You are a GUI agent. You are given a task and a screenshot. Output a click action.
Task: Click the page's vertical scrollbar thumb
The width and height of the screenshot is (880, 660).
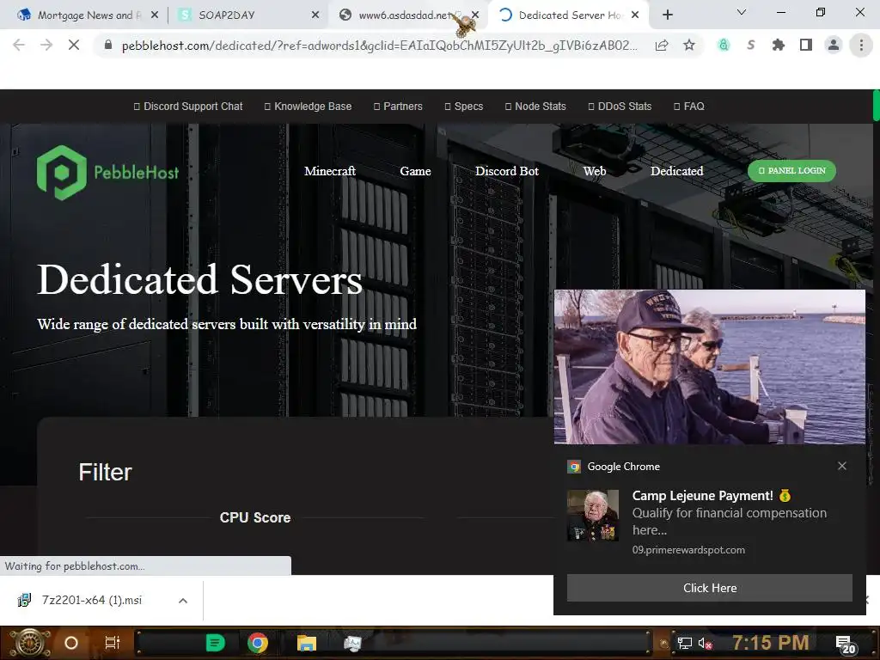point(876,105)
